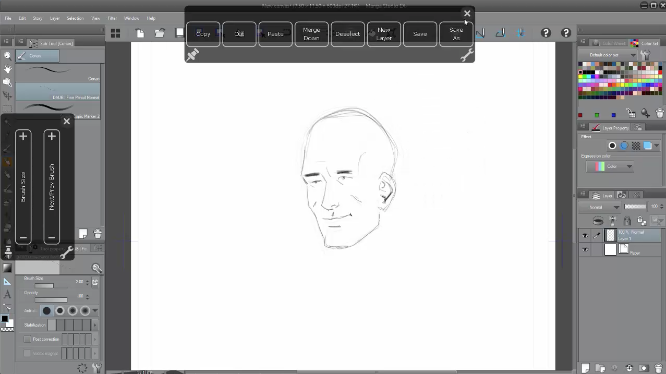Close the Brush Size slider popup
This screenshot has width=666, height=374.
66,121
